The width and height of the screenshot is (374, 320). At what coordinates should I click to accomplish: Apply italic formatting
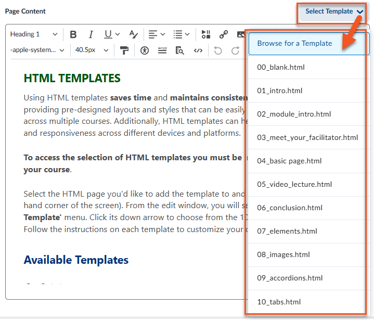[x=91, y=34]
